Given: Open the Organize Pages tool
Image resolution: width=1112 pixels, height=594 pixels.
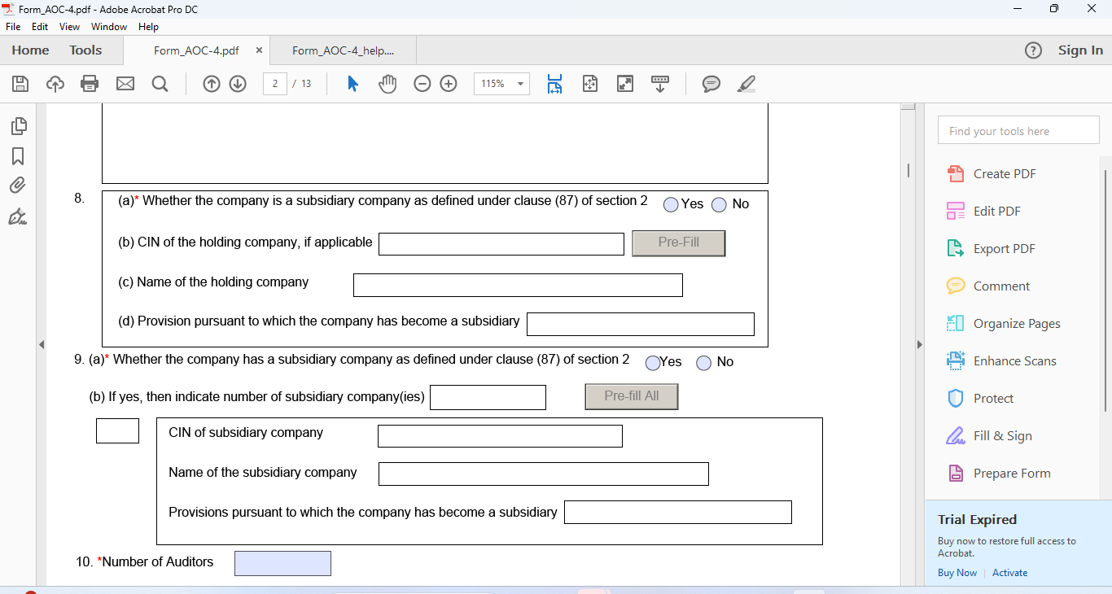Looking at the screenshot, I should [x=1017, y=323].
